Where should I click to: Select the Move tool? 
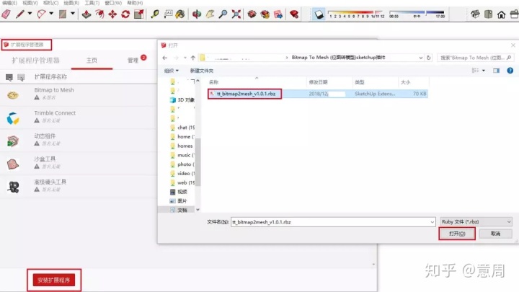112,14
